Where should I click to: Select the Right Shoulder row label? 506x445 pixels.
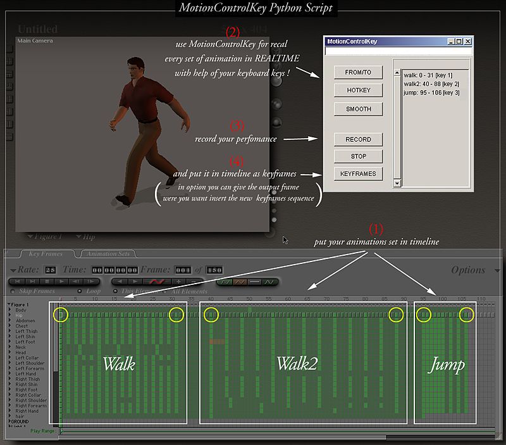(31, 401)
